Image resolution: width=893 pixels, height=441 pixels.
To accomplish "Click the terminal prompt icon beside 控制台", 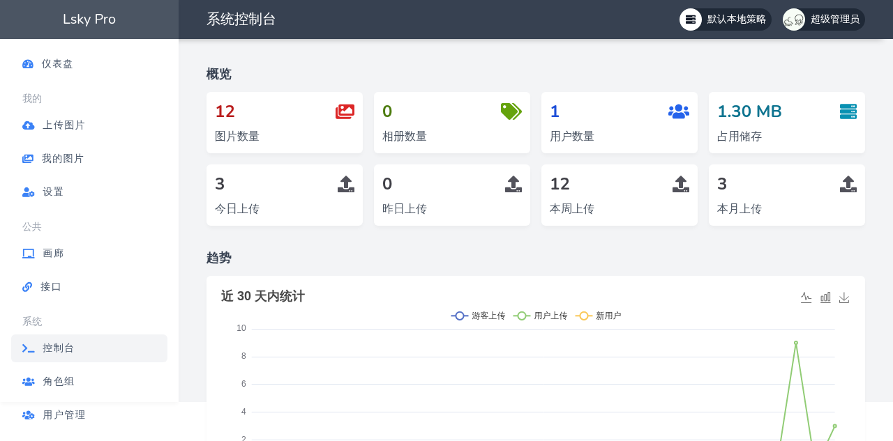I will [x=29, y=348].
